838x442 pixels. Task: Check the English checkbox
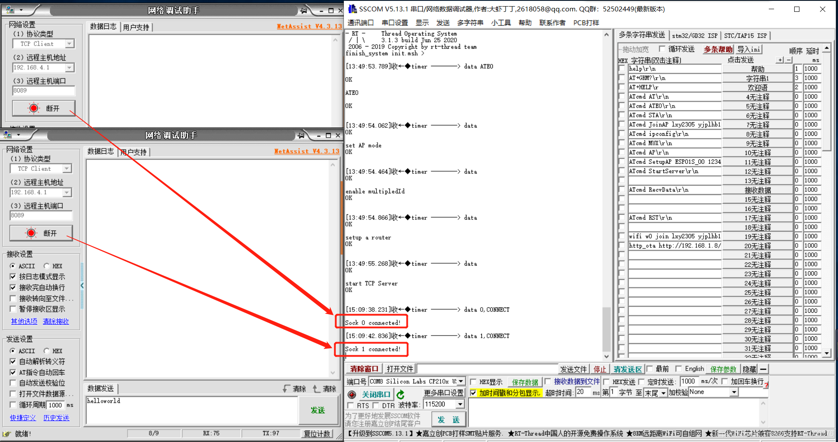tap(679, 369)
